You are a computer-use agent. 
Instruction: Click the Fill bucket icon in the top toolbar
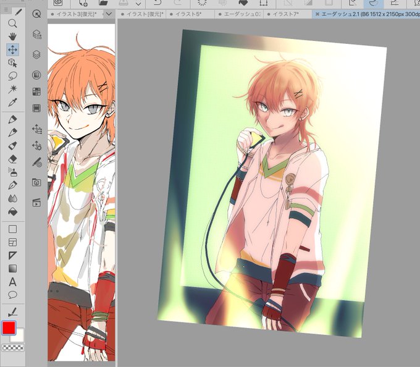pyautogui.click(x=243, y=3)
